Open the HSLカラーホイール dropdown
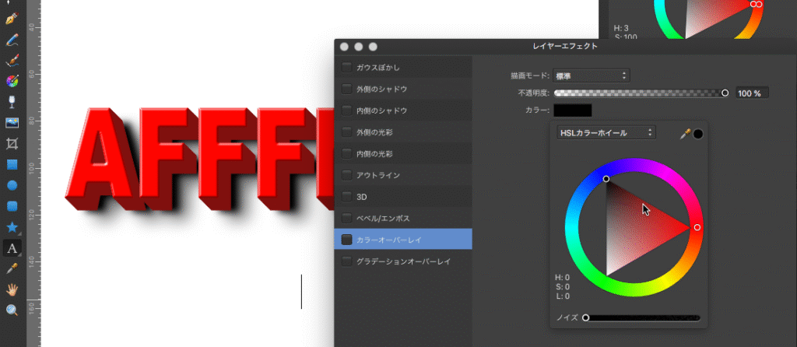Image resolution: width=797 pixels, height=347 pixels. pos(606,133)
